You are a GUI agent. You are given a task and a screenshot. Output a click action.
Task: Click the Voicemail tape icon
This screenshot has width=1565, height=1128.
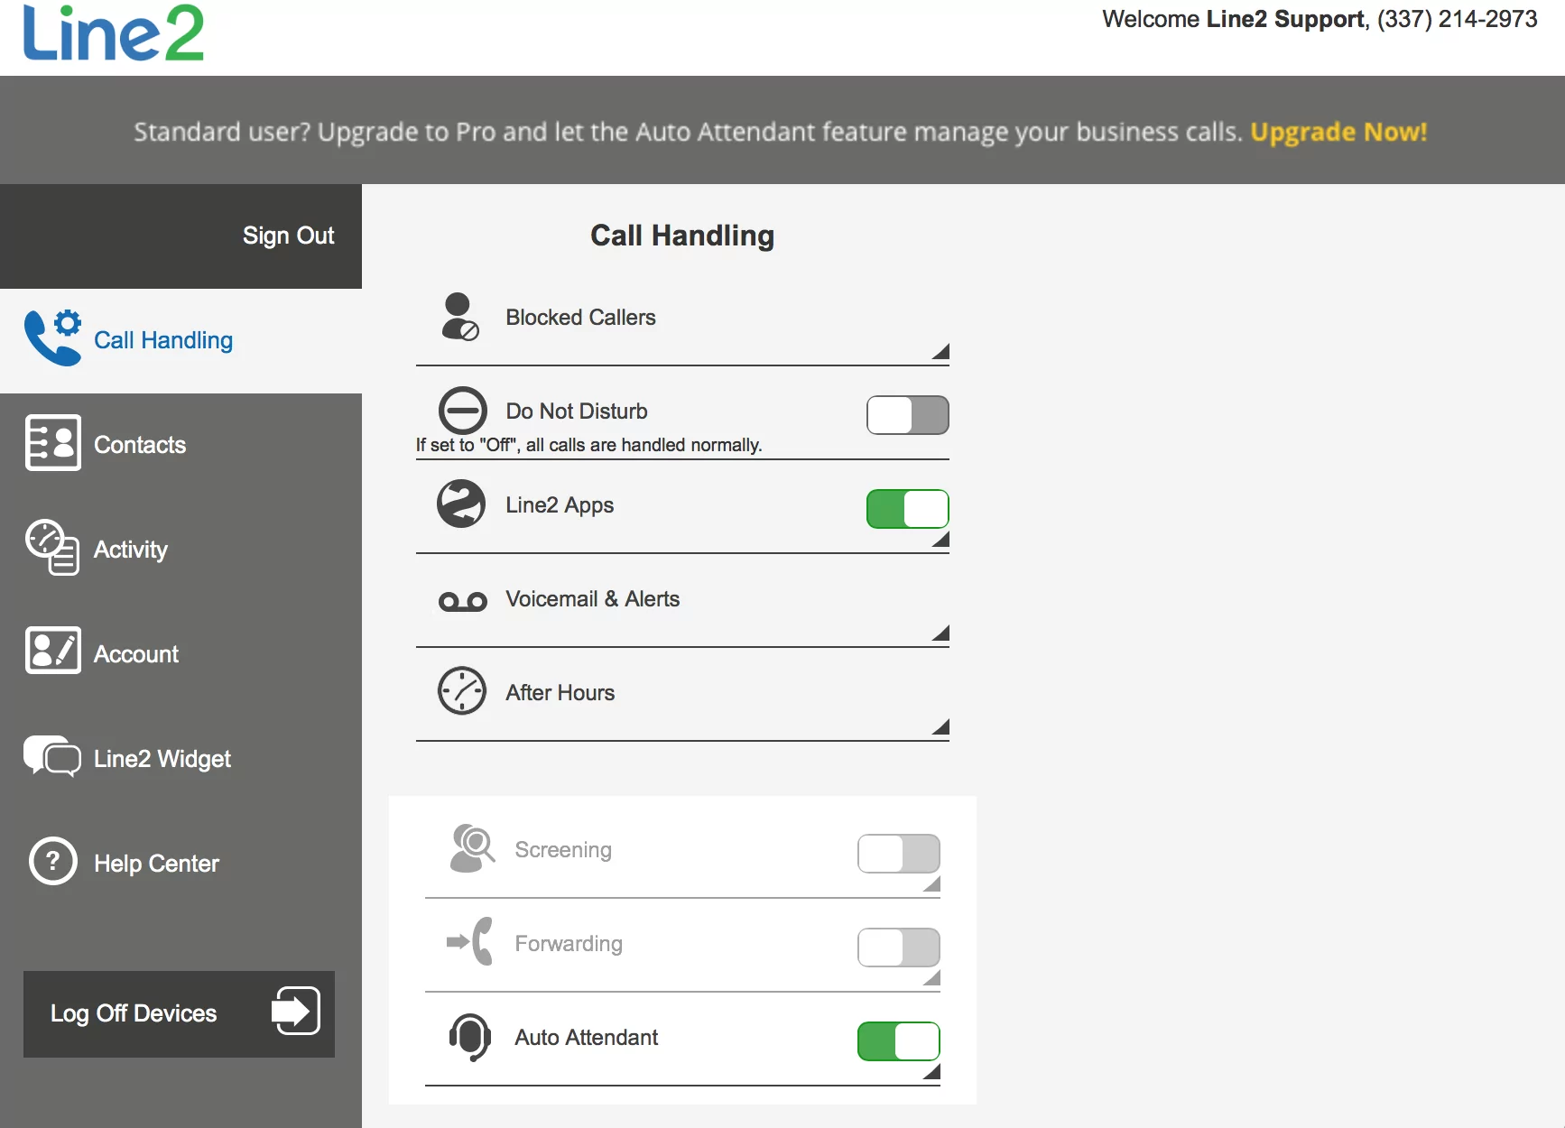462,601
